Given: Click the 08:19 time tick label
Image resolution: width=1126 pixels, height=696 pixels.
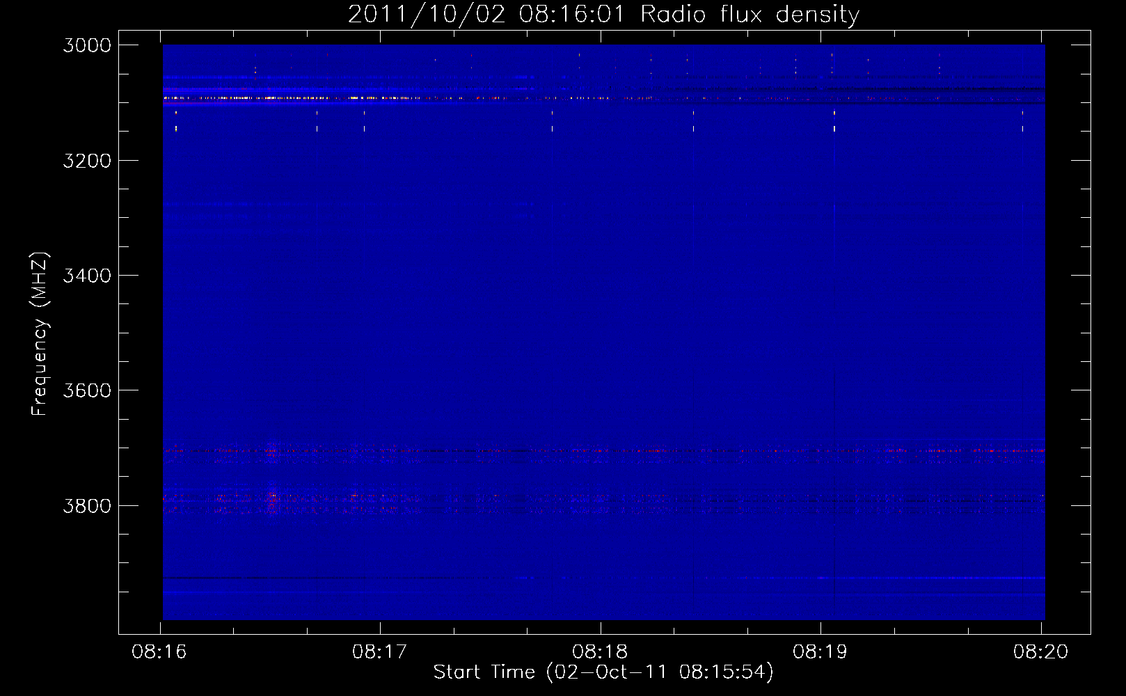Looking at the screenshot, I should click(x=820, y=652).
